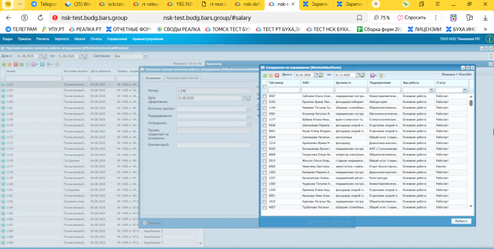Click browser zoom indicator 75 %
Screen dimensions: 494x249
coord(382,17)
